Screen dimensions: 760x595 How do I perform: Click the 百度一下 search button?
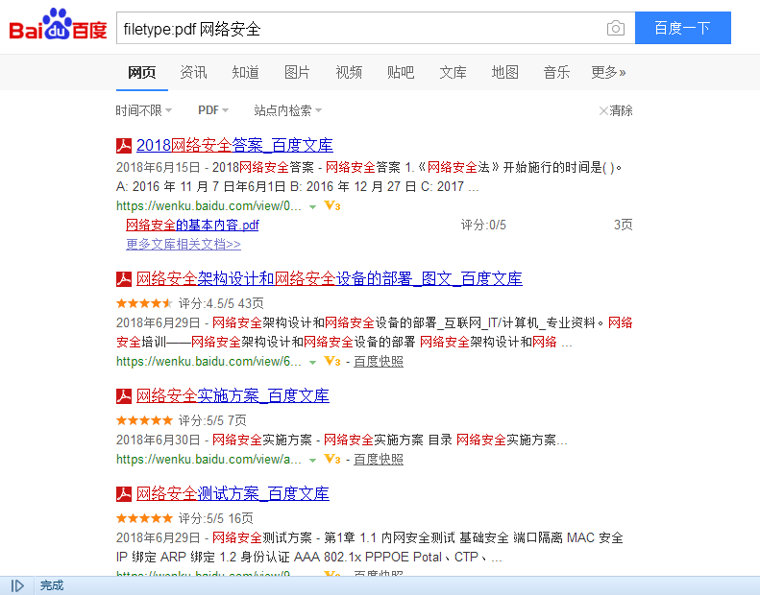683,28
